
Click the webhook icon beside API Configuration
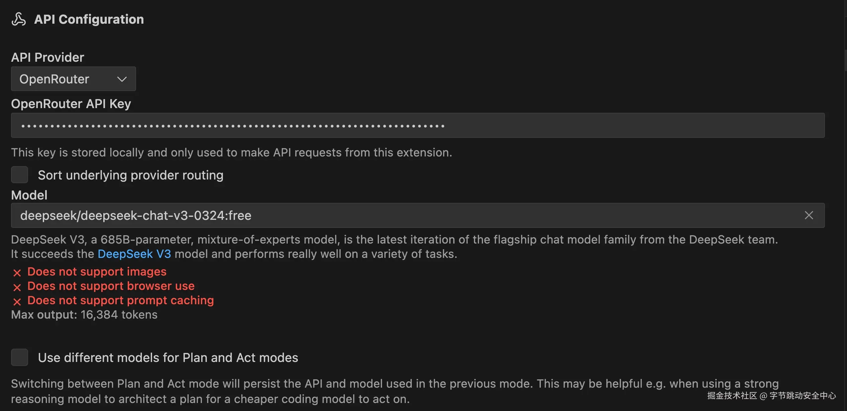(x=19, y=19)
